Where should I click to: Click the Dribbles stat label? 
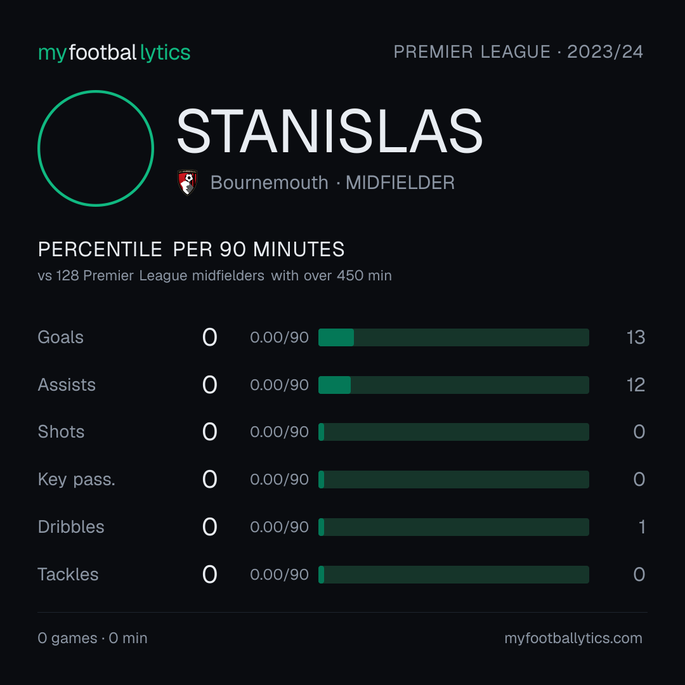(71, 527)
